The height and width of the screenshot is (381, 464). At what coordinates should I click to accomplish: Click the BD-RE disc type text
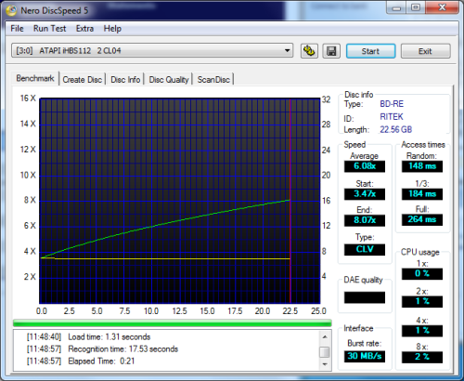pyautogui.click(x=392, y=104)
